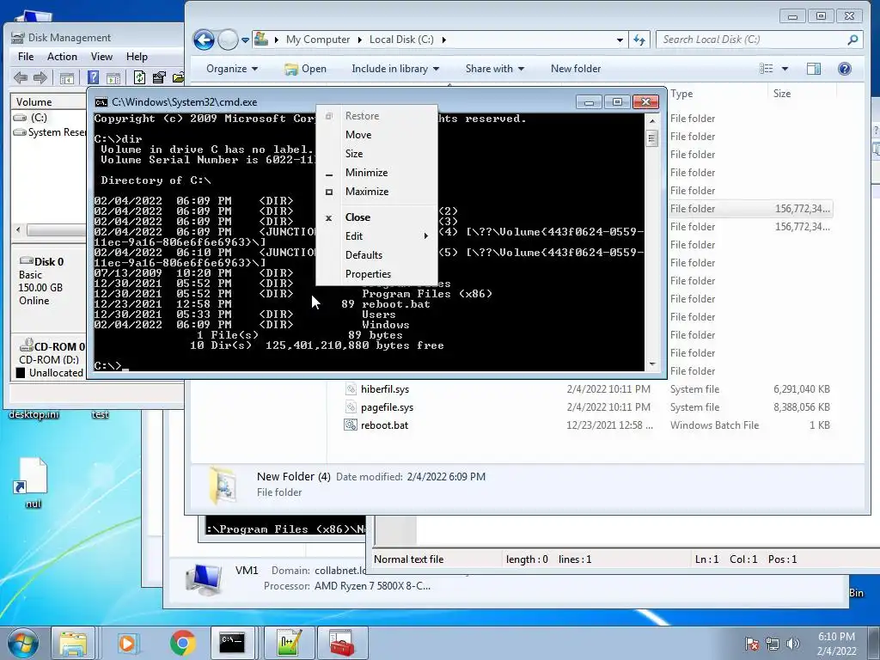Sort by the Size column header
The width and height of the screenshot is (880, 660).
click(x=782, y=94)
